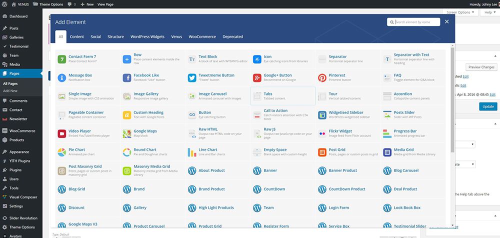The height and width of the screenshot is (238, 500).
Task: Insert Message Box info icon
Action: 62,78
